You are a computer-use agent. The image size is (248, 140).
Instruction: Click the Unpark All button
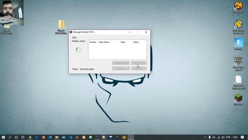coord(121,68)
